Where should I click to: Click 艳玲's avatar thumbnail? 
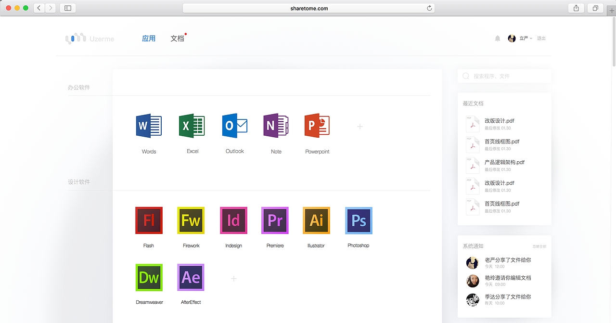(473, 281)
